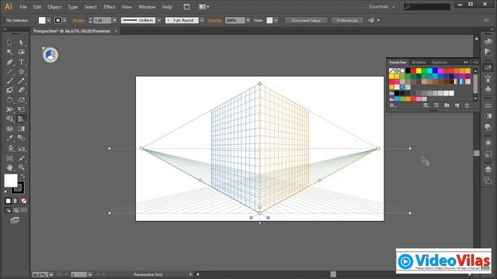Select the Pencil tool
Screen dimensions: 497x279
[x=21, y=81]
